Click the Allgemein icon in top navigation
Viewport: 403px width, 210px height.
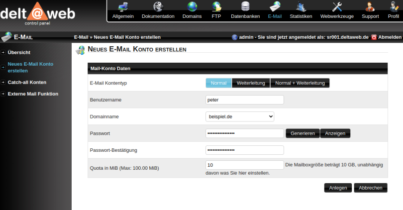click(x=123, y=7)
